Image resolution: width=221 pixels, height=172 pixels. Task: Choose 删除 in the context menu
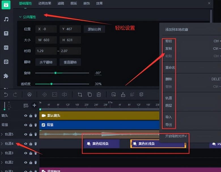pos(169,79)
